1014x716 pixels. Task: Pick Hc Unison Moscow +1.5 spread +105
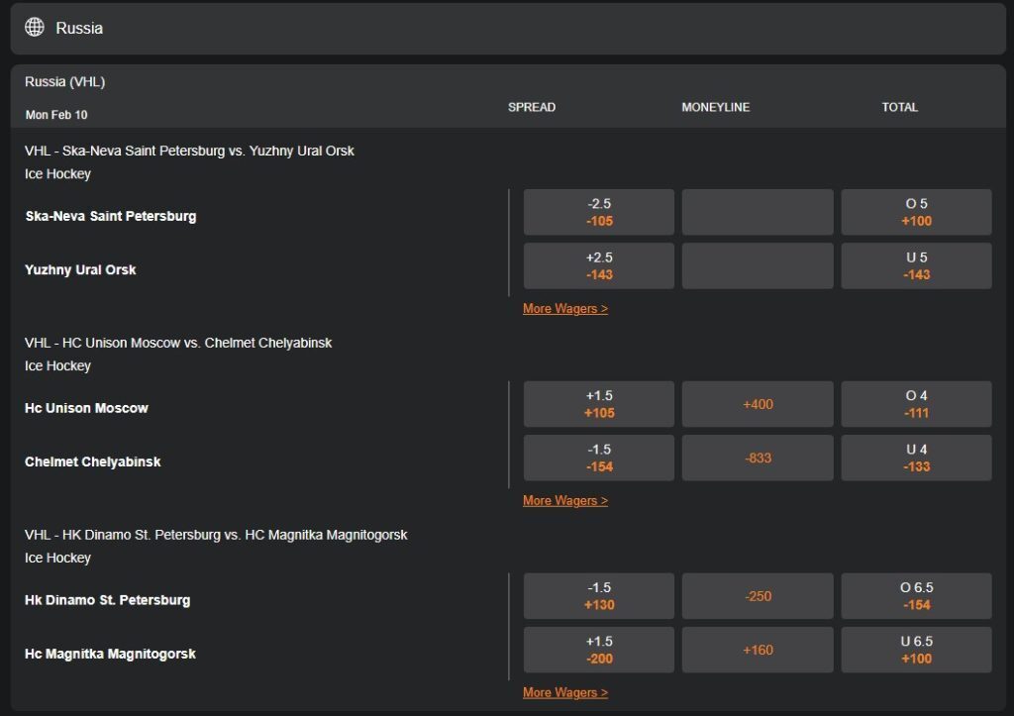[599, 404]
